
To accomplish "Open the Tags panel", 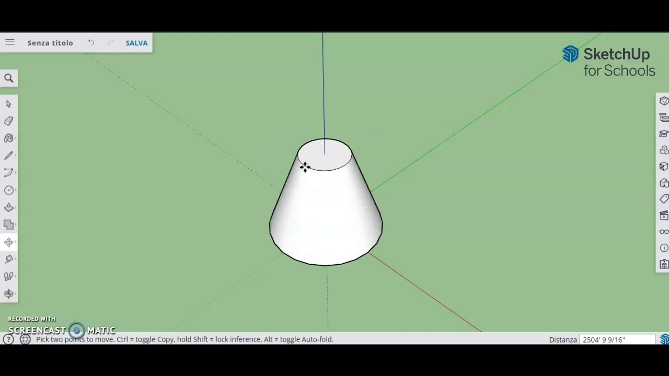I will click(x=664, y=199).
